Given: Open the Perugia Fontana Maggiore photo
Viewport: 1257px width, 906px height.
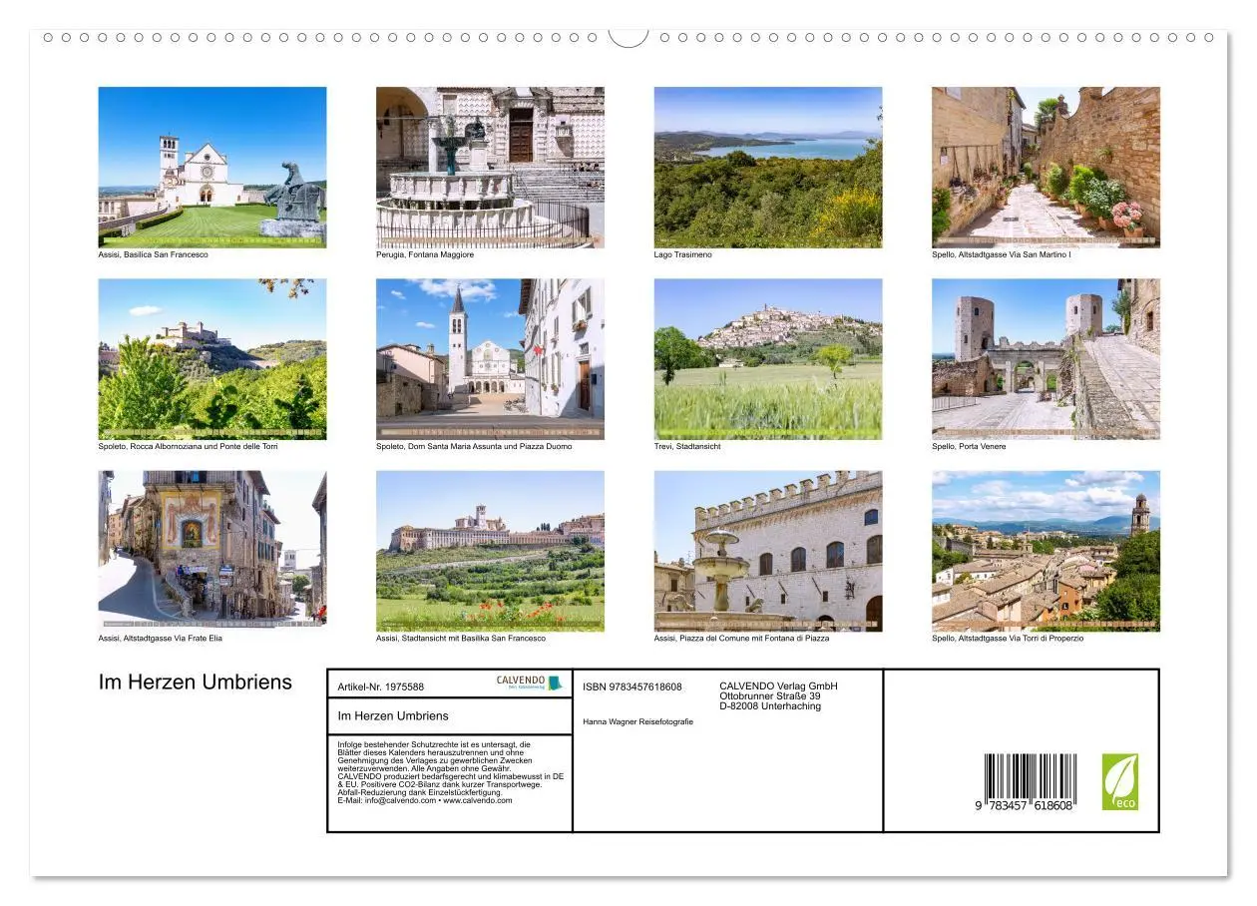Looking at the screenshot, I should 491,167.
